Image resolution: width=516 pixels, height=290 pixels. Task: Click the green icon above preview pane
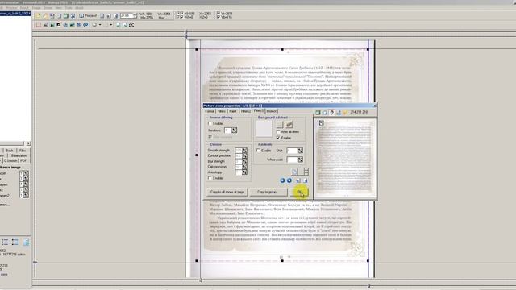[318, 113]
